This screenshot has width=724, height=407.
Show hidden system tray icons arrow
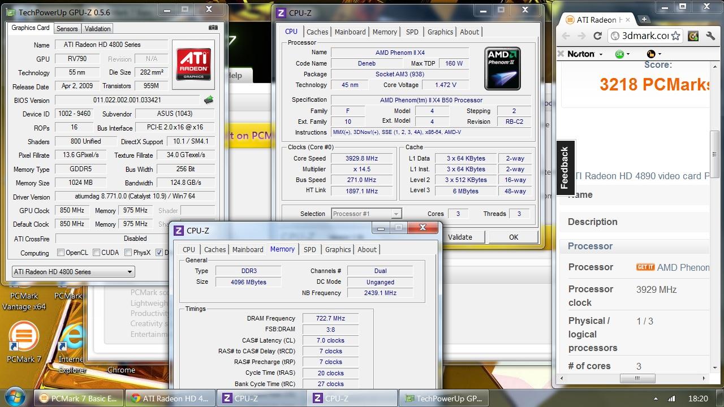pyautogui.click(x=657, y=398)
